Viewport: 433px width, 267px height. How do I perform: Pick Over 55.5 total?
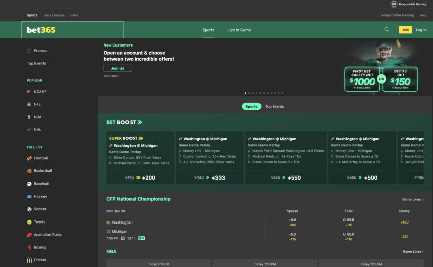pyautogui.click(x=349, y=223)
